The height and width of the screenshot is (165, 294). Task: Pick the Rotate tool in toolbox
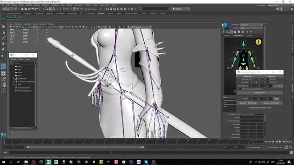click(3, 49)
